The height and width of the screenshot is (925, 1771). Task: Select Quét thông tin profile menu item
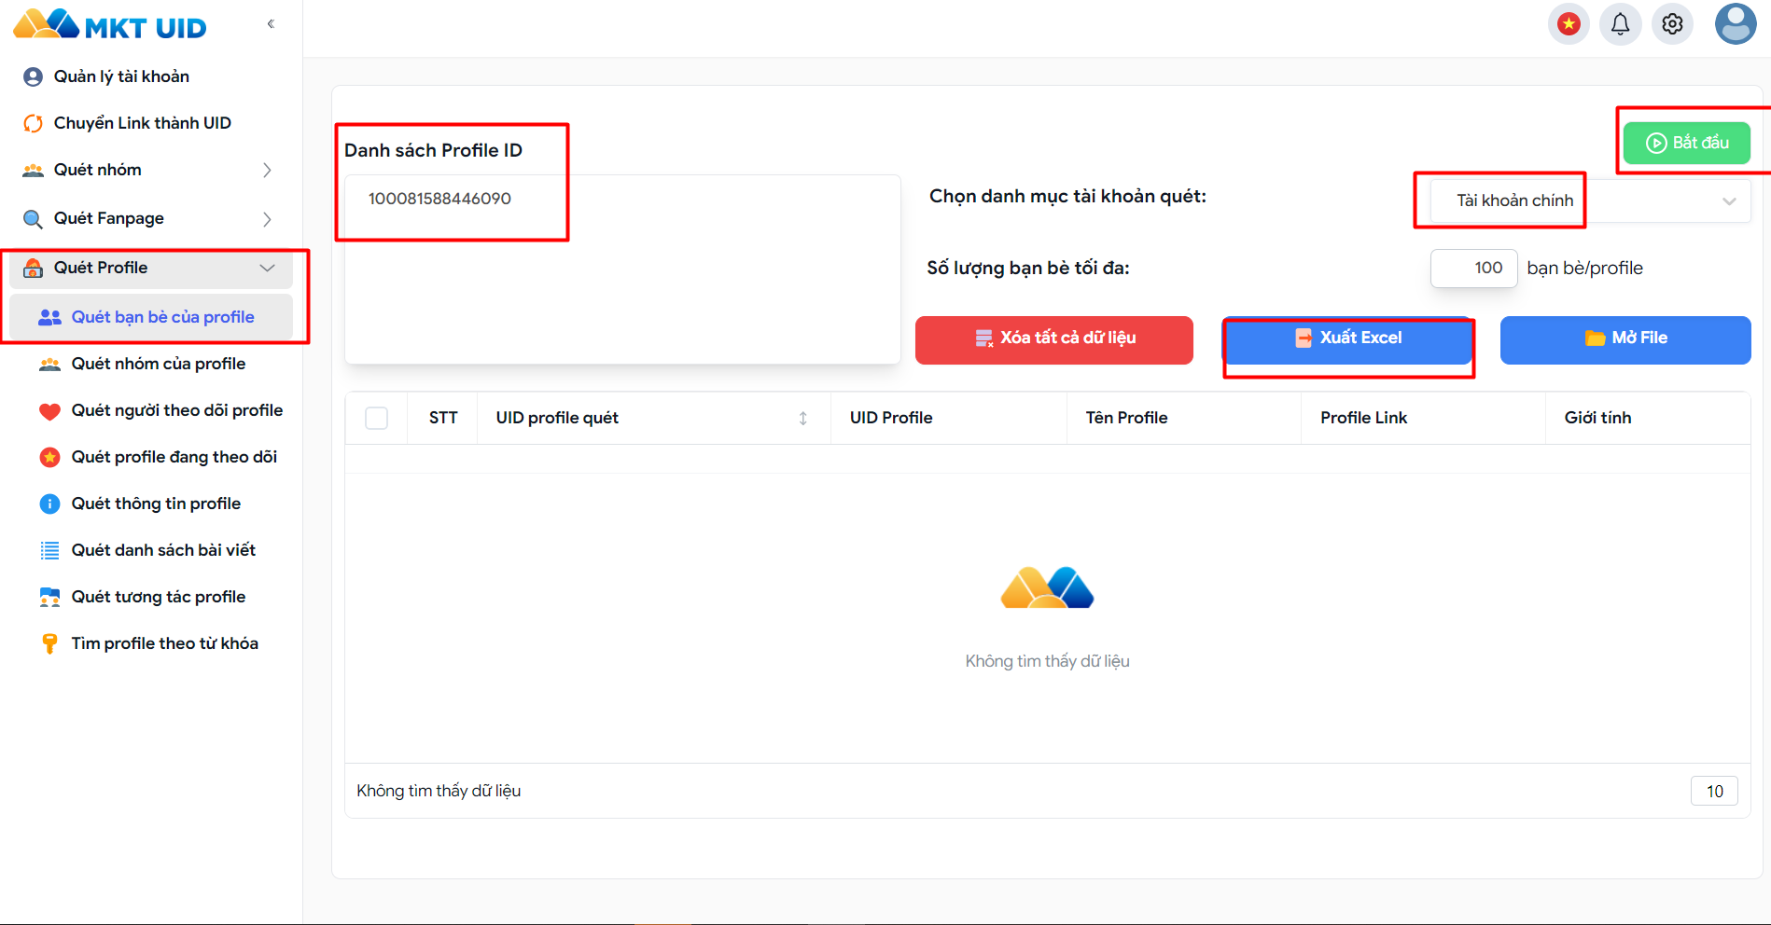pyautogui.click(x=156, y=504)
